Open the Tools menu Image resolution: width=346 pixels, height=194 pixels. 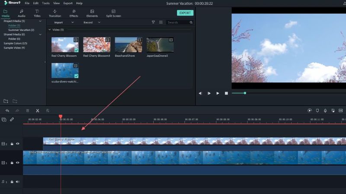point(46,3)
